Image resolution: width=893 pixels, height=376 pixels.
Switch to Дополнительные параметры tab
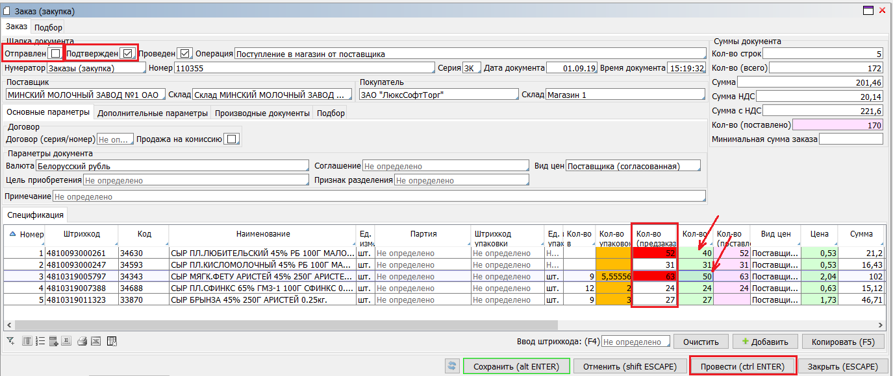tap(153, 113)
